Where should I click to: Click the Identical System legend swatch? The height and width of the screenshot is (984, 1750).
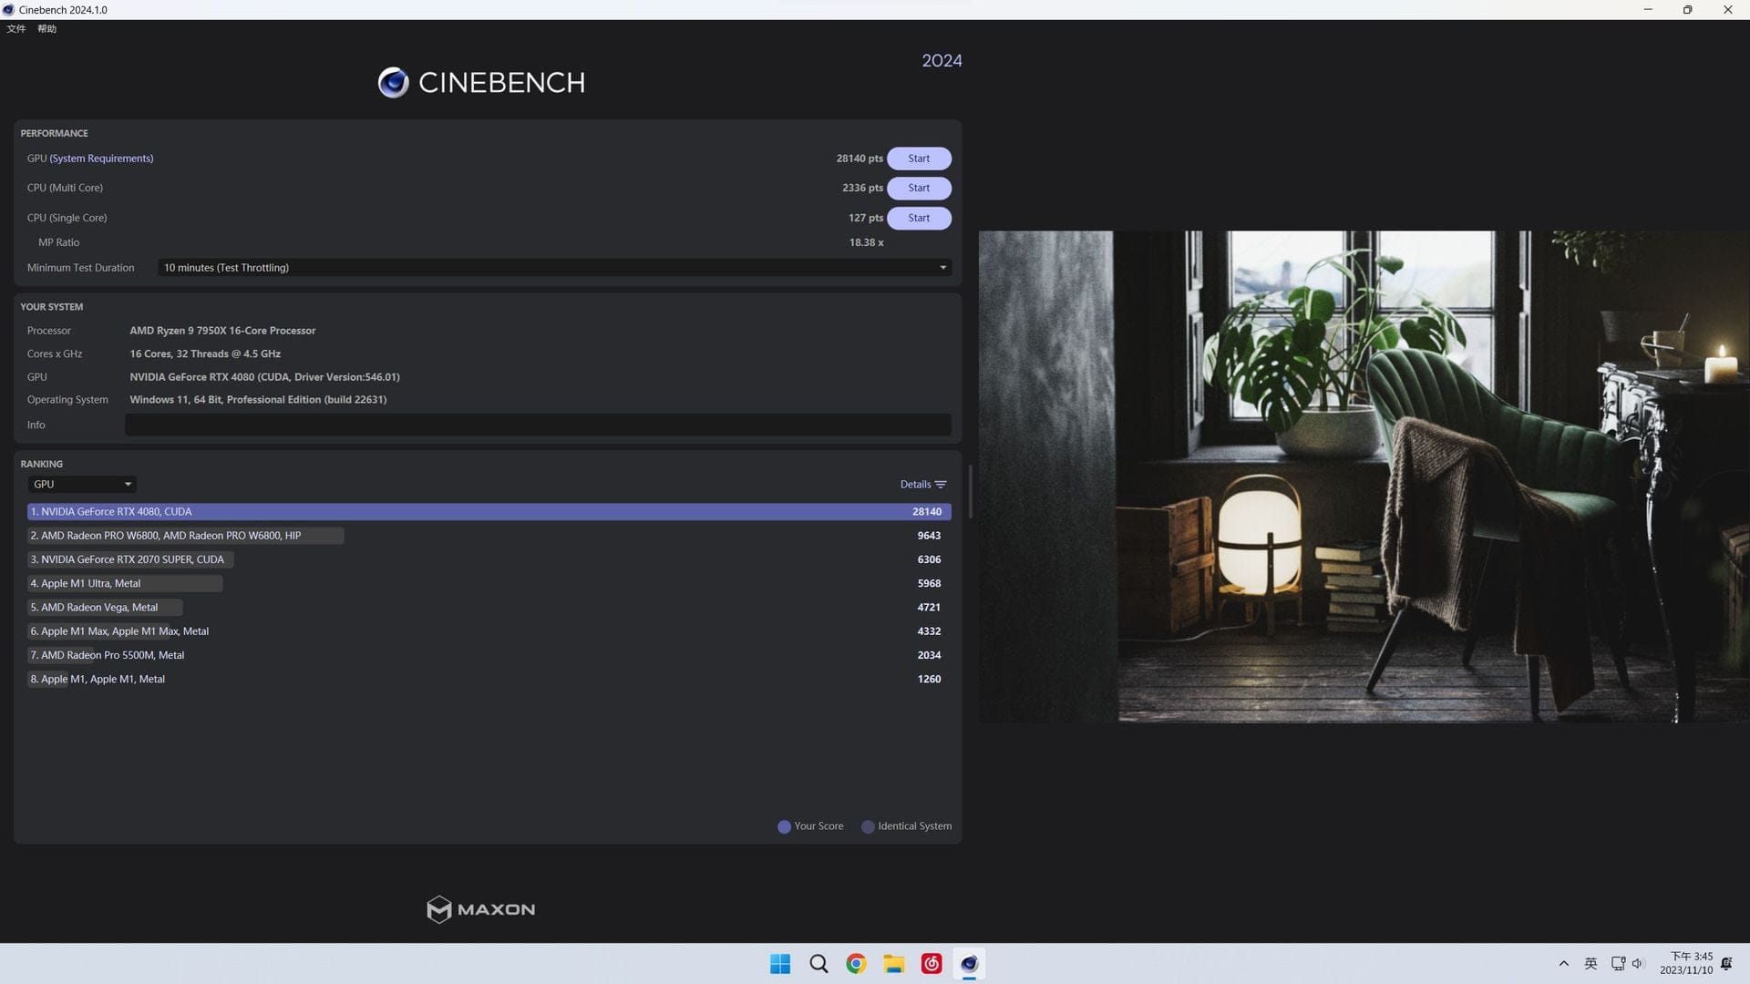tap(868, 827)
